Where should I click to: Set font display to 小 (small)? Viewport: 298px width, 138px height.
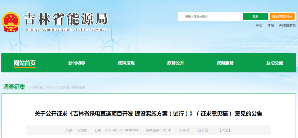pos(169,130)
